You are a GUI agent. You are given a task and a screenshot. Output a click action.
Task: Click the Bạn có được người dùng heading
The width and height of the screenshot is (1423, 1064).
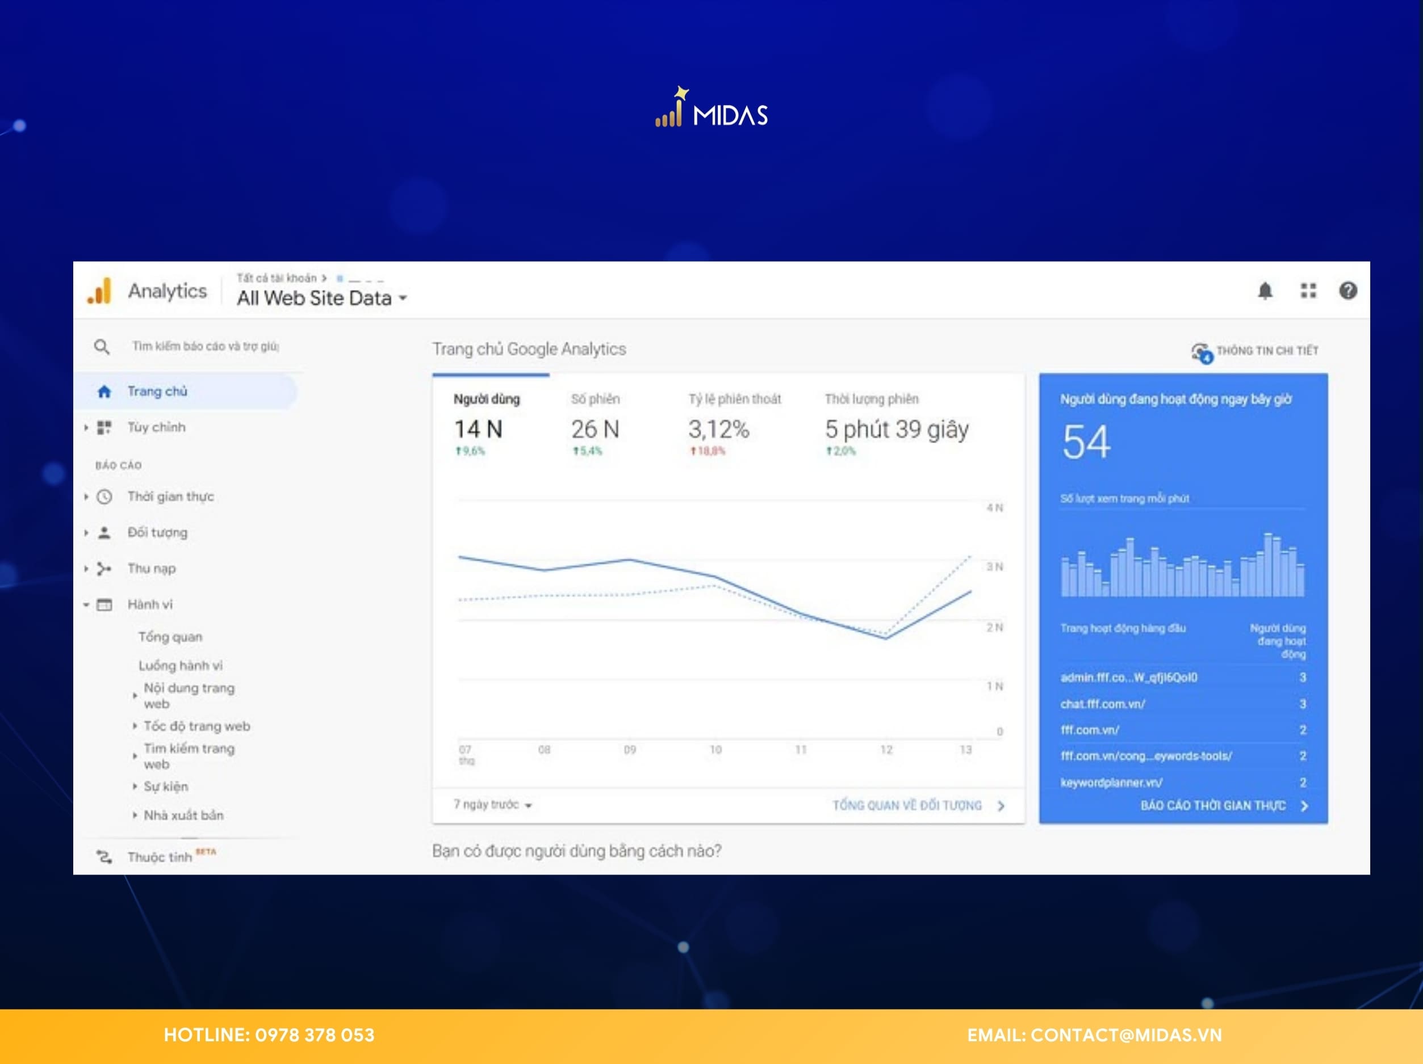(x=576, y=851)
